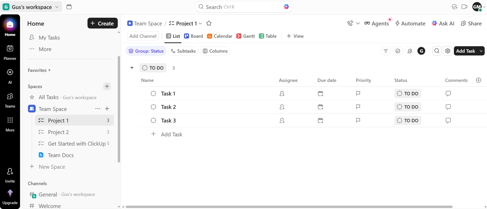487x209 pixels.
Task: Set priority flag for Task 2
Action: (358, 107)
